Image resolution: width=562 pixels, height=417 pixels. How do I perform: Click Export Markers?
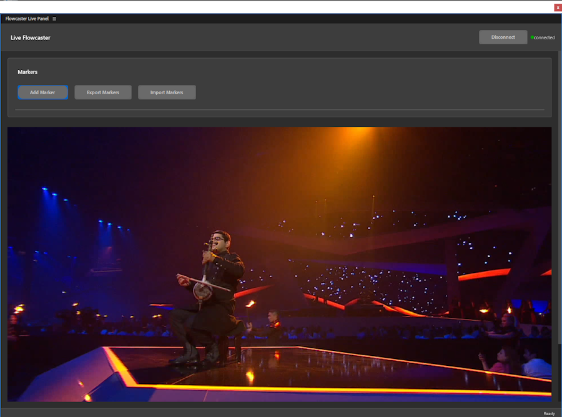tap(103, 92)
